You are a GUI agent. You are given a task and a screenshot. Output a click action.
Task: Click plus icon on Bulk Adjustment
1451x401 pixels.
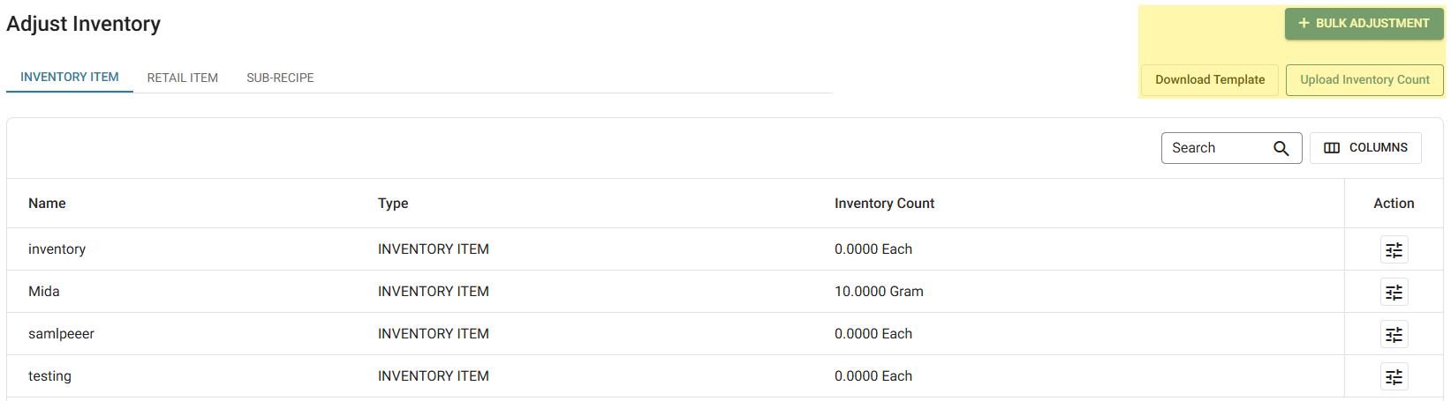(1304, 24)
